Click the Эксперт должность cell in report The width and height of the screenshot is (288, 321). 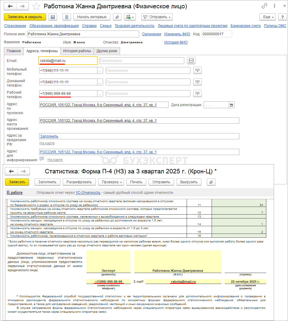click(x=108, y=262)
